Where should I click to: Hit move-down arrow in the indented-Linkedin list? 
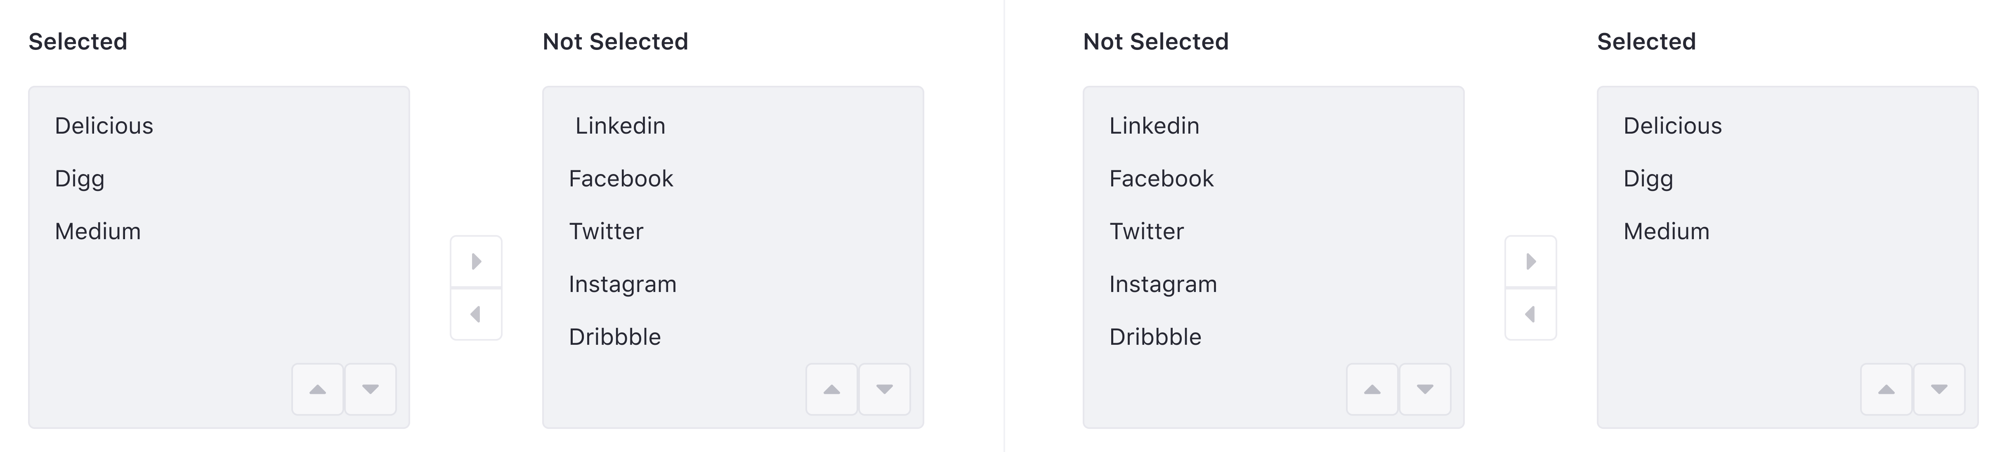tap(884, 389)
